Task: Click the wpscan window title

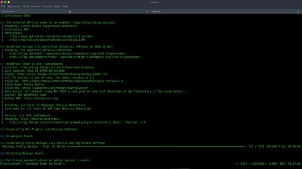Action: pos(155,2)
